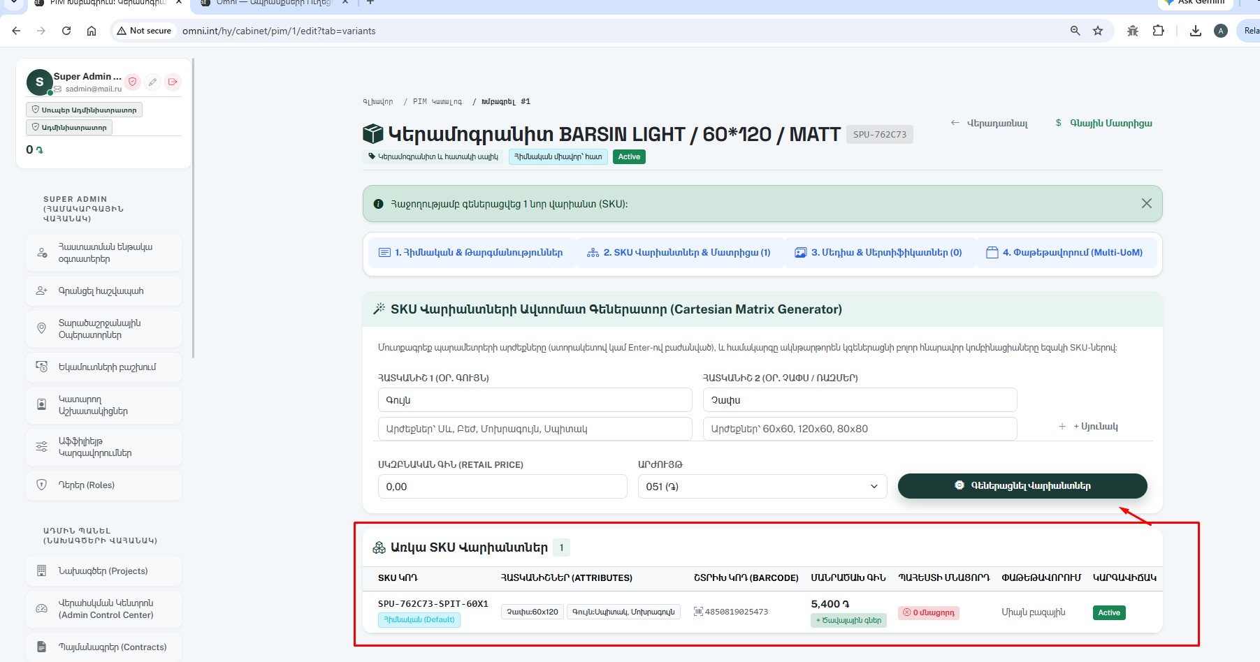This screenshot has width=1260, height=662.
Task: Open the ԱՐԺՈՒՅԹ currency dropdown 051 (֏)
Action: [x=762, y=487]
